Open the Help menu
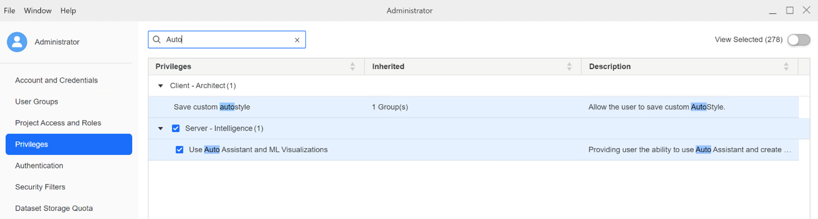818x219 pixels. pyautogui.click(x=68, y=11)
